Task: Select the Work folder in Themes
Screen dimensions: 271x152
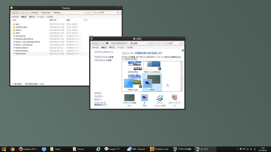Action: [x=18, y=33]
